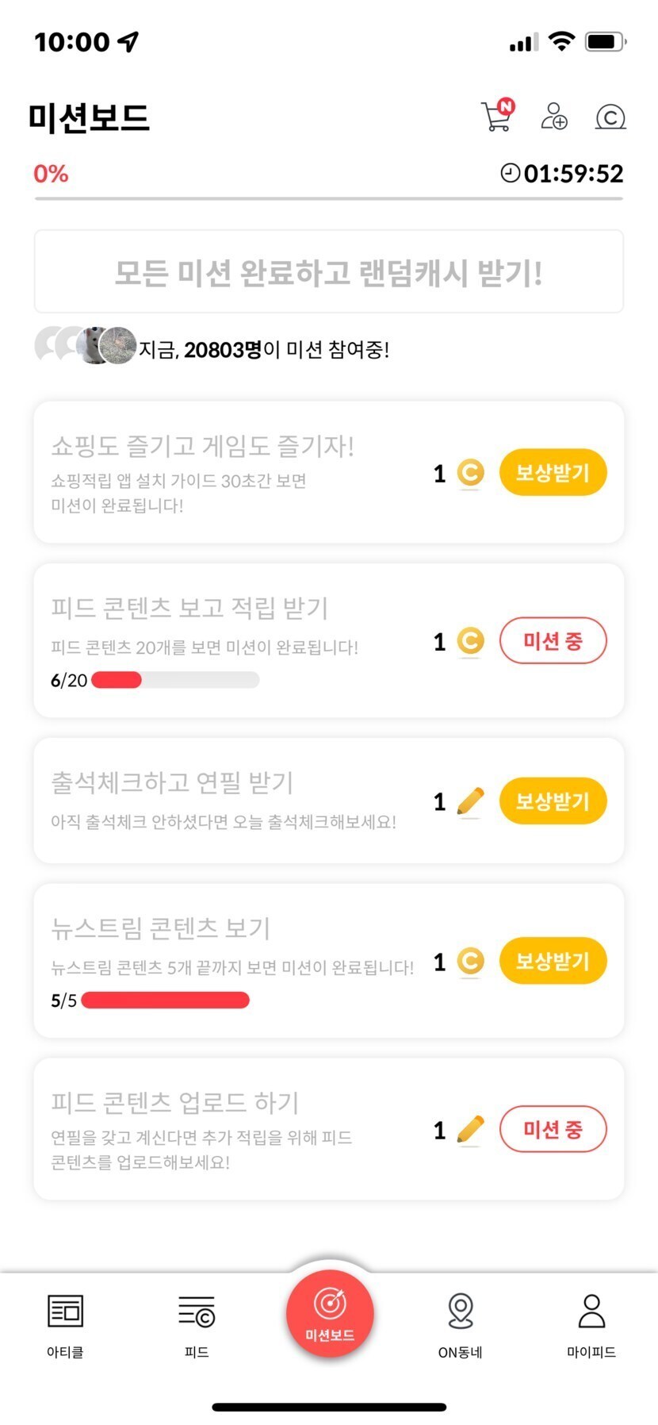Claim reward for 쇼핑도 즐기고 게임도 즐기자 mission
This screenshot has width=658, height=1425.
point(553,473)
